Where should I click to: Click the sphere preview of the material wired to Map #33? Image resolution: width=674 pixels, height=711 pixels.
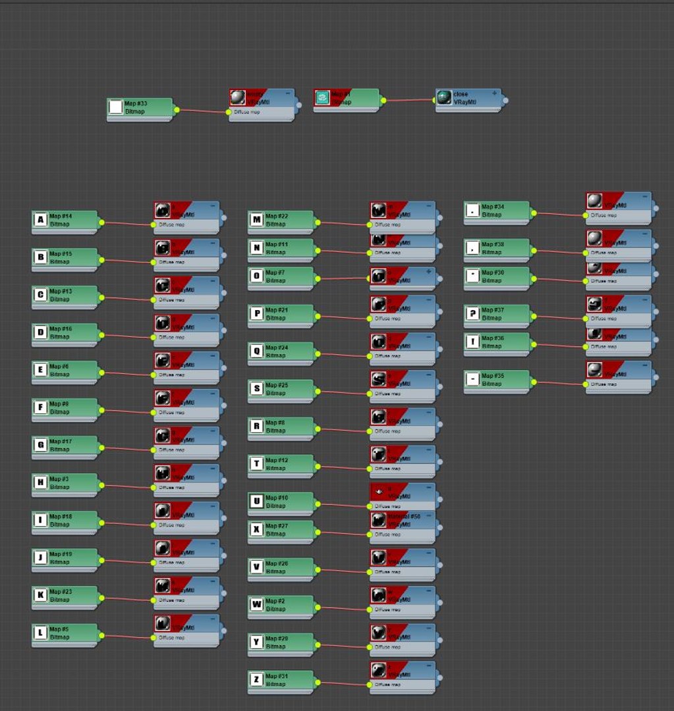tap(237, 97)
